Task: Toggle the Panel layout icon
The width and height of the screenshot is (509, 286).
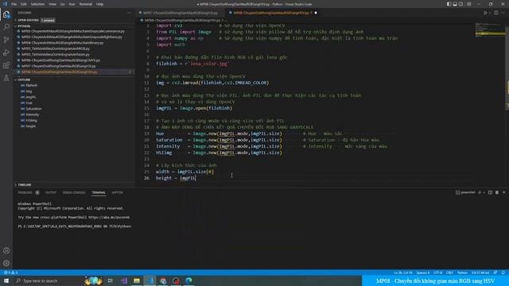Action: (x=455, y=4)
